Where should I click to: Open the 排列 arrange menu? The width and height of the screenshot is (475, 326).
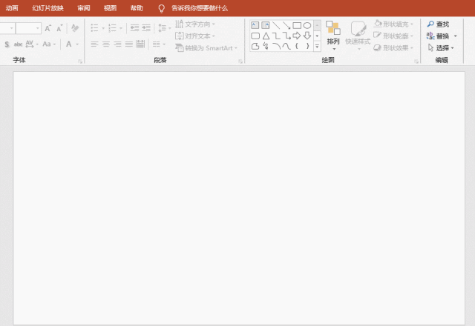tap(333, 36)
